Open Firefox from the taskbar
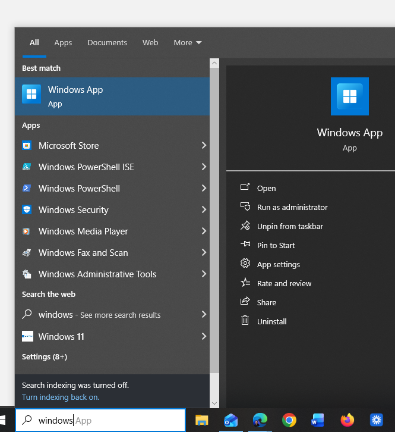The image size is (395, 432). click(x=347, y=420)
